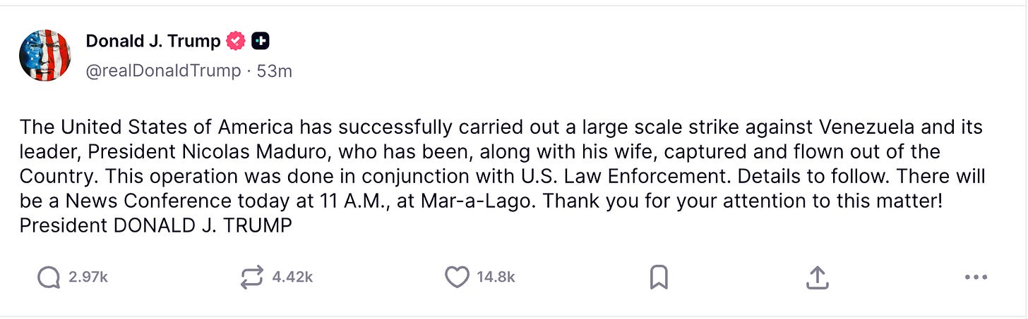Click the pink verified checkmark badge
This screenshot has width=1028, height=319.
pyautogui.click(x=236, y=42)
